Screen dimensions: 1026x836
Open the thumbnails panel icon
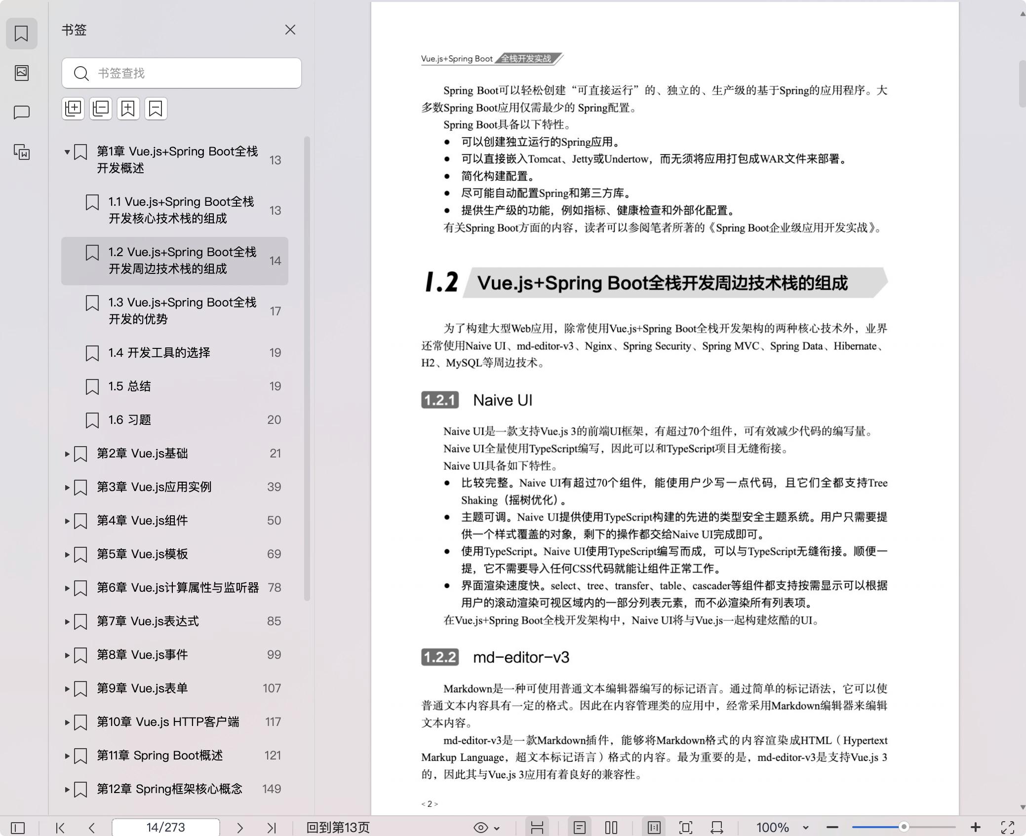pyautogui.click(x=21, y=73)
